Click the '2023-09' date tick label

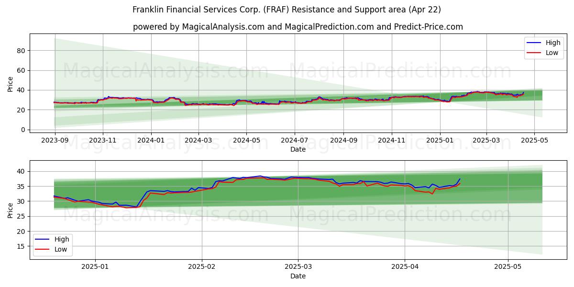(x=55, y=141)
